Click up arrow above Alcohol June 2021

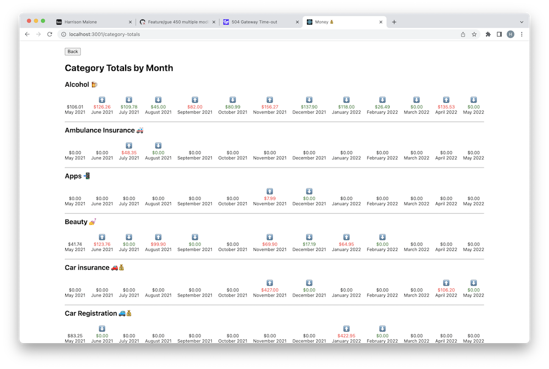coord(102,100)
